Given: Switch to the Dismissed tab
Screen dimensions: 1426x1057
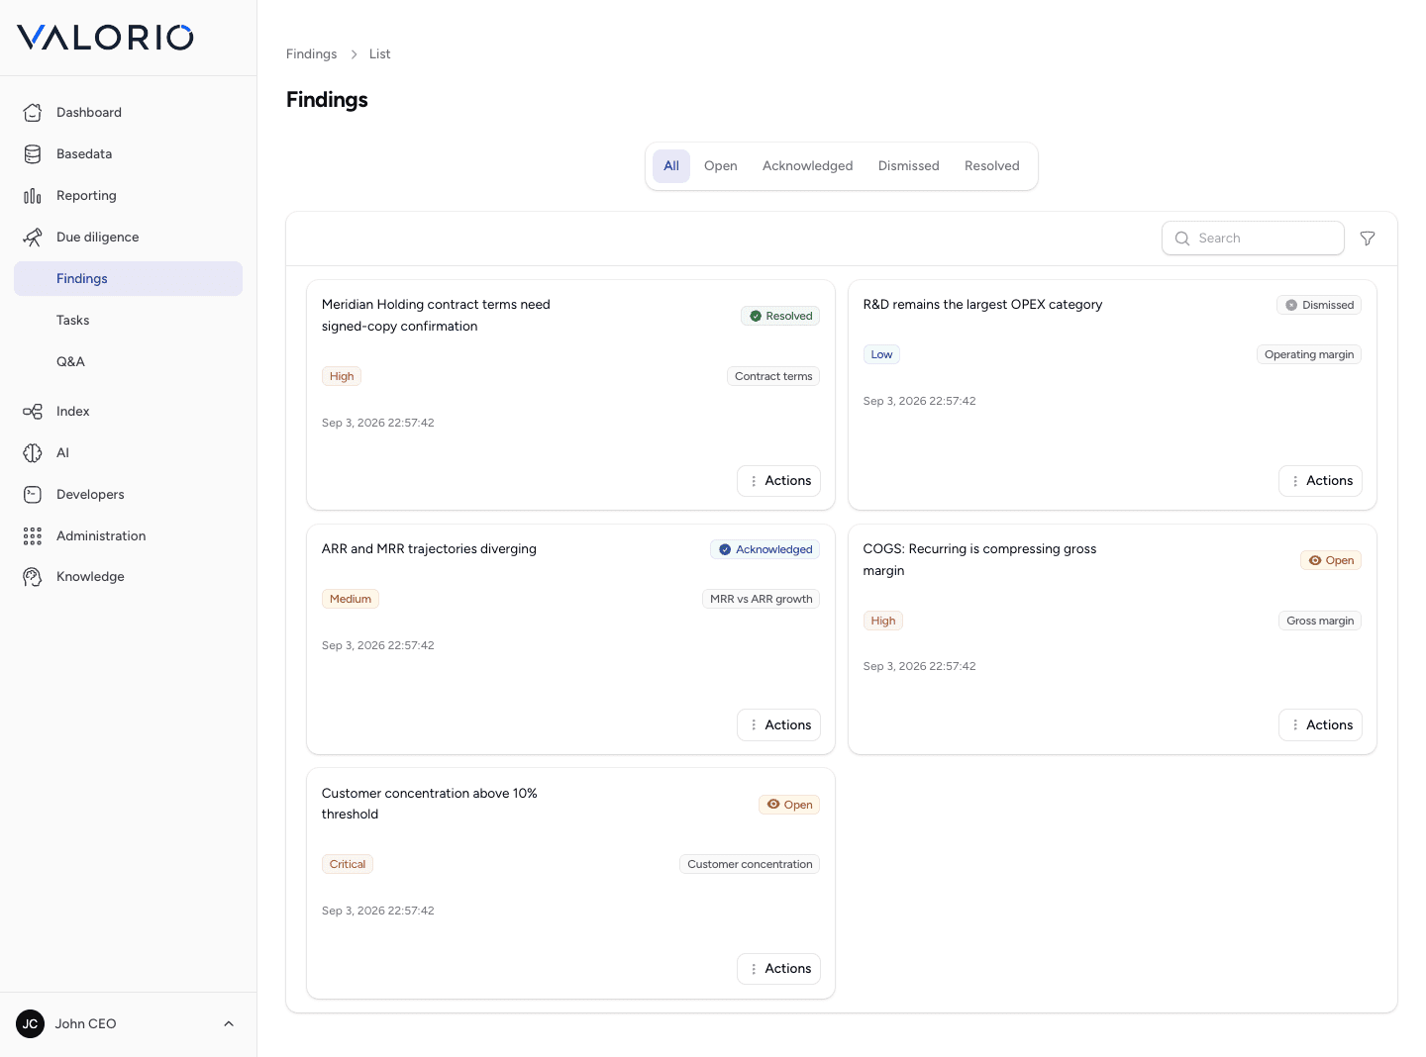Looking at the screenshot, I should point(909,166).
